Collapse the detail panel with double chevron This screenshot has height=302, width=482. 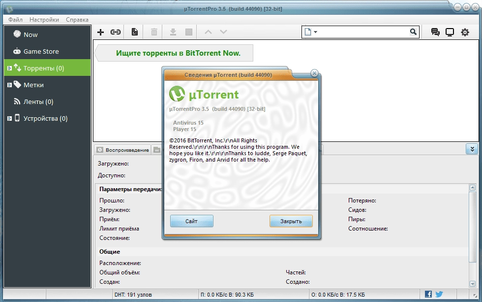pyautogui.click(x=472, y=149)
